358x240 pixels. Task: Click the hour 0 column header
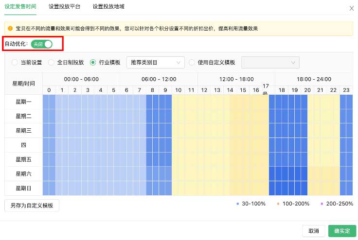click(x=49, y=90)
